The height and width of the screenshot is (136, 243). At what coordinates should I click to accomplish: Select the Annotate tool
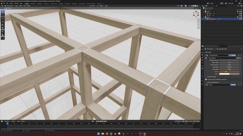[x=3, y=31]
